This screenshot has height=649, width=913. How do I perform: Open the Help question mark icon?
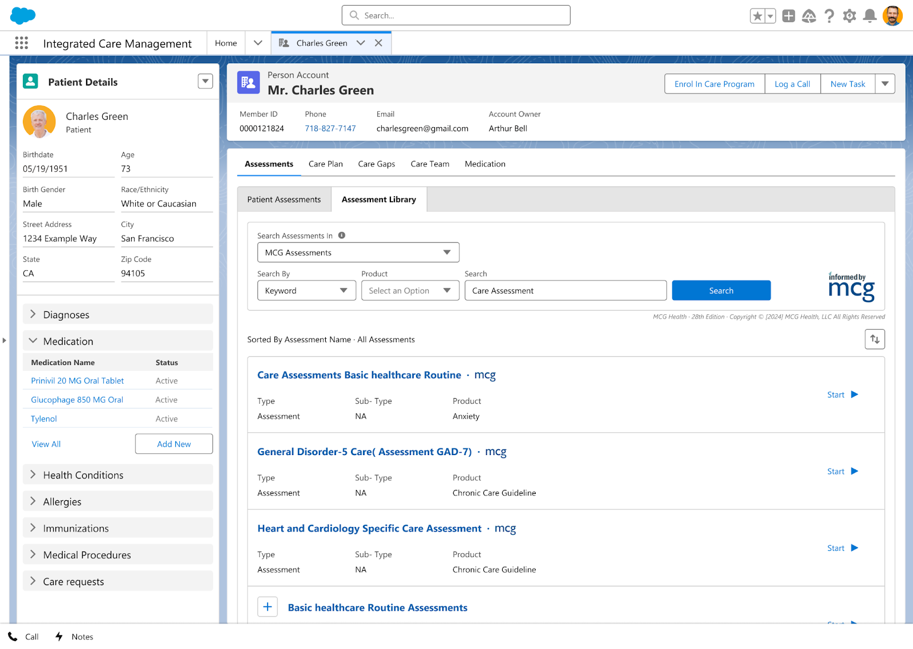coord(829,16)
